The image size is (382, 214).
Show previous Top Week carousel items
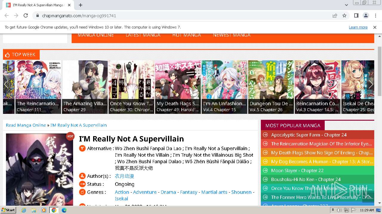[x=6, y=84]
